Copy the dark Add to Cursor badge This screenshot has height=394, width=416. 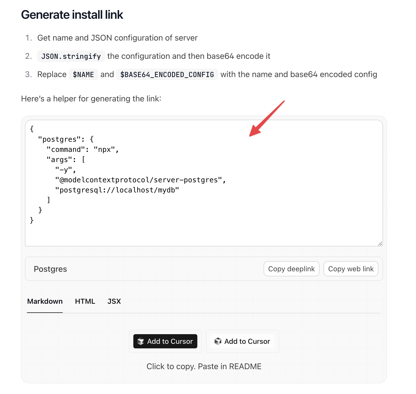click(x=165, y=341)
